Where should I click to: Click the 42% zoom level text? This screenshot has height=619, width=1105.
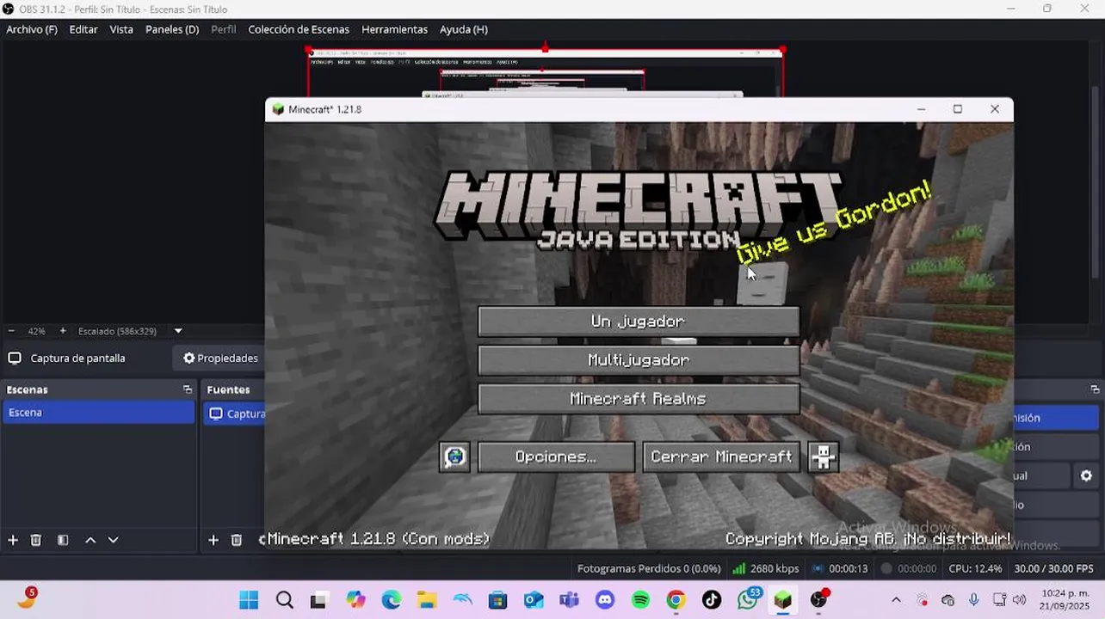[37, 331]
